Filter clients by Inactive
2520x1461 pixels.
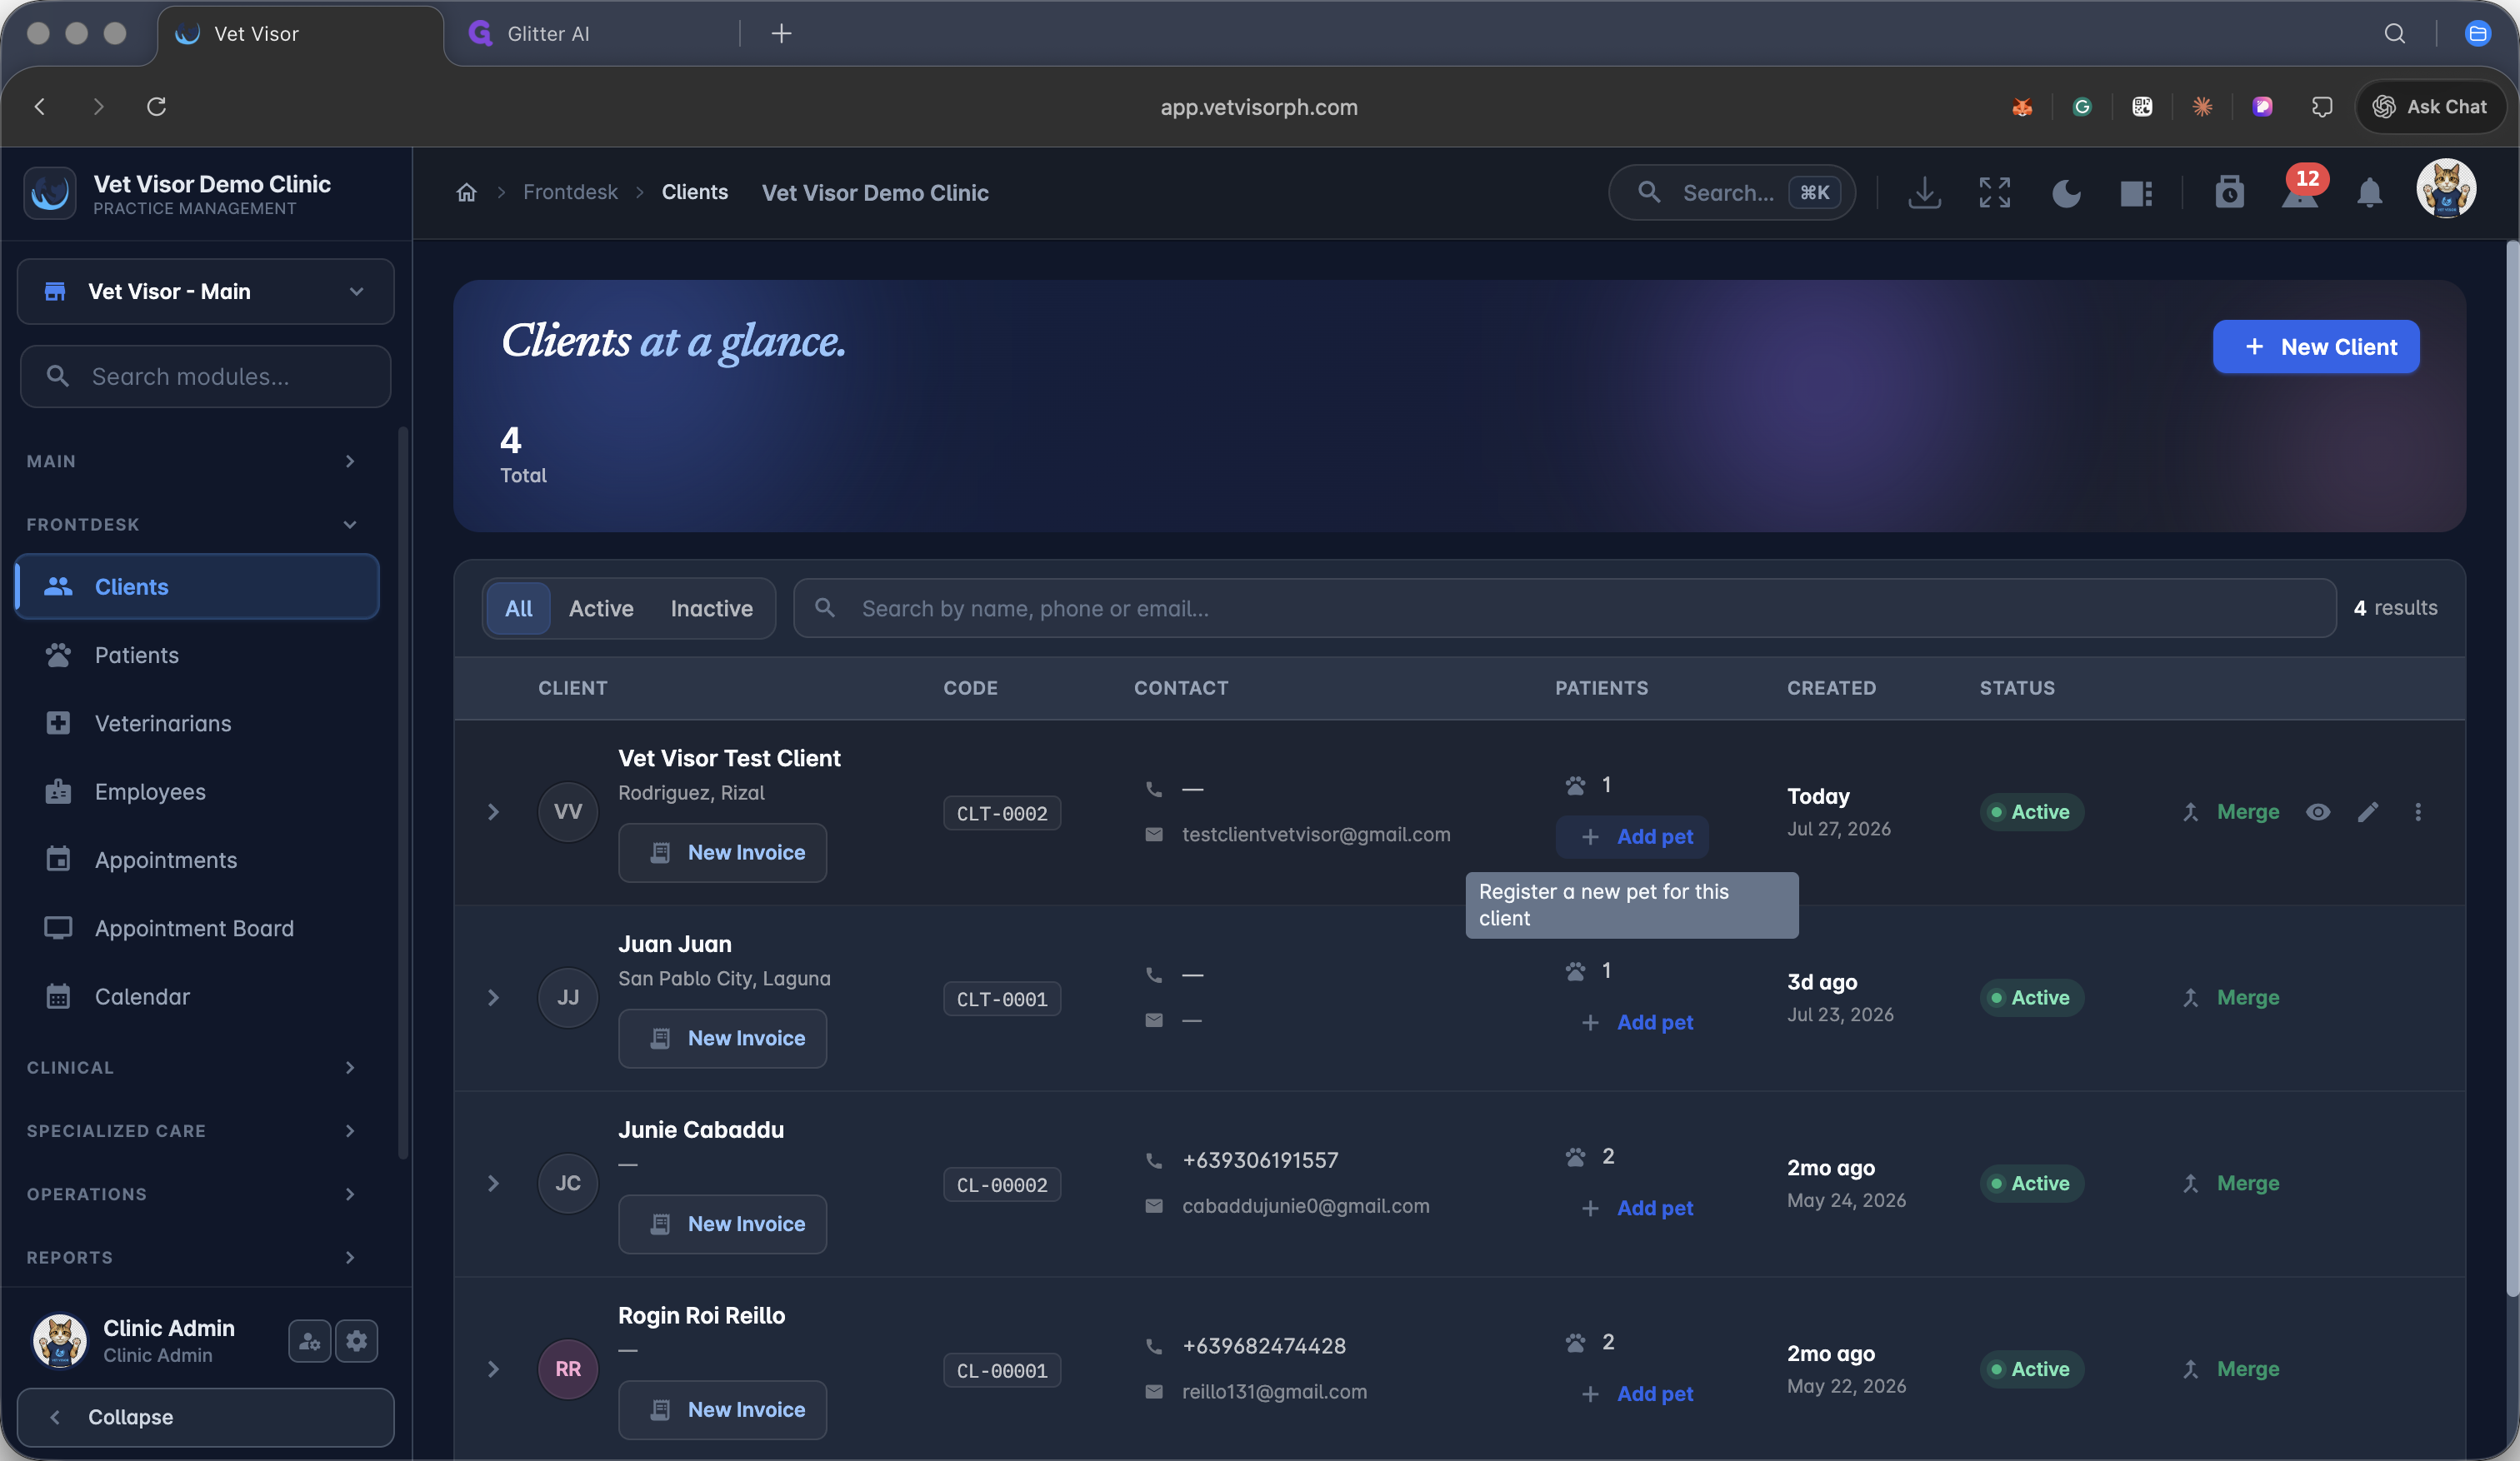pos(711,609)
